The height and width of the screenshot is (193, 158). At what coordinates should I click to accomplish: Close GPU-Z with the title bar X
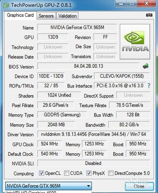tap(147, 3)
